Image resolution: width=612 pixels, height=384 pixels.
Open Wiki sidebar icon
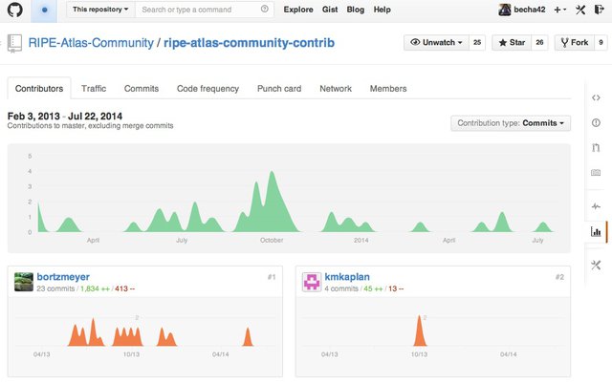pyautogui.click(x=596, y=172)
